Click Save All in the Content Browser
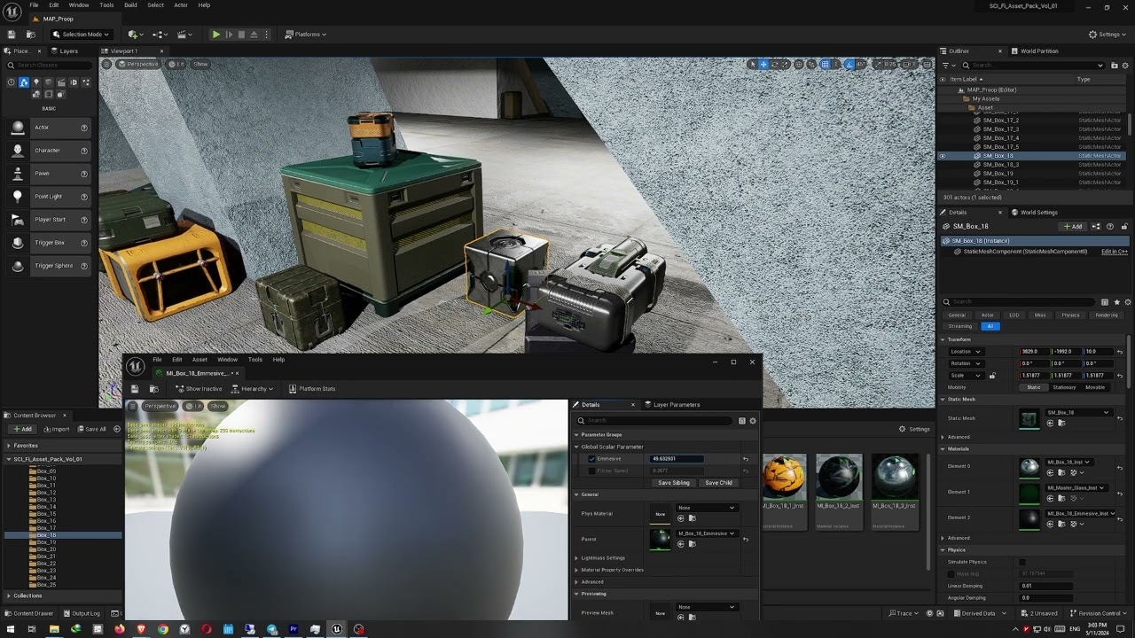The width and height of the screenshot is (1135, 638). [x=91, y=429]
